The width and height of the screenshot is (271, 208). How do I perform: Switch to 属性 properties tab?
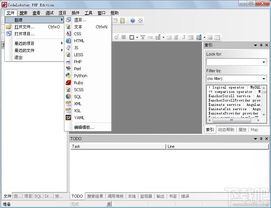(242, 130)
